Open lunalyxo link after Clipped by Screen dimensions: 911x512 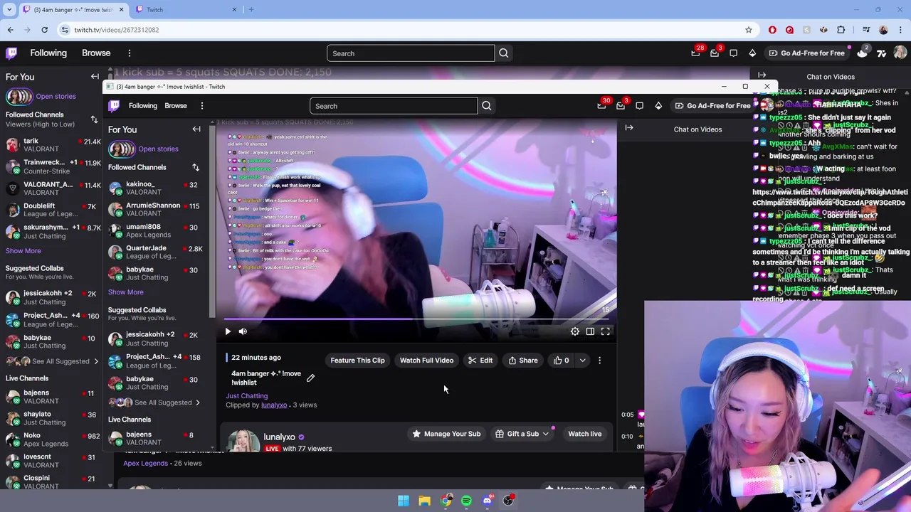click(274, 405)
